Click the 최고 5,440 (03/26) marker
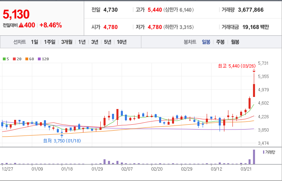This screenshot has height=181, width=282. (x=237, y=66)
